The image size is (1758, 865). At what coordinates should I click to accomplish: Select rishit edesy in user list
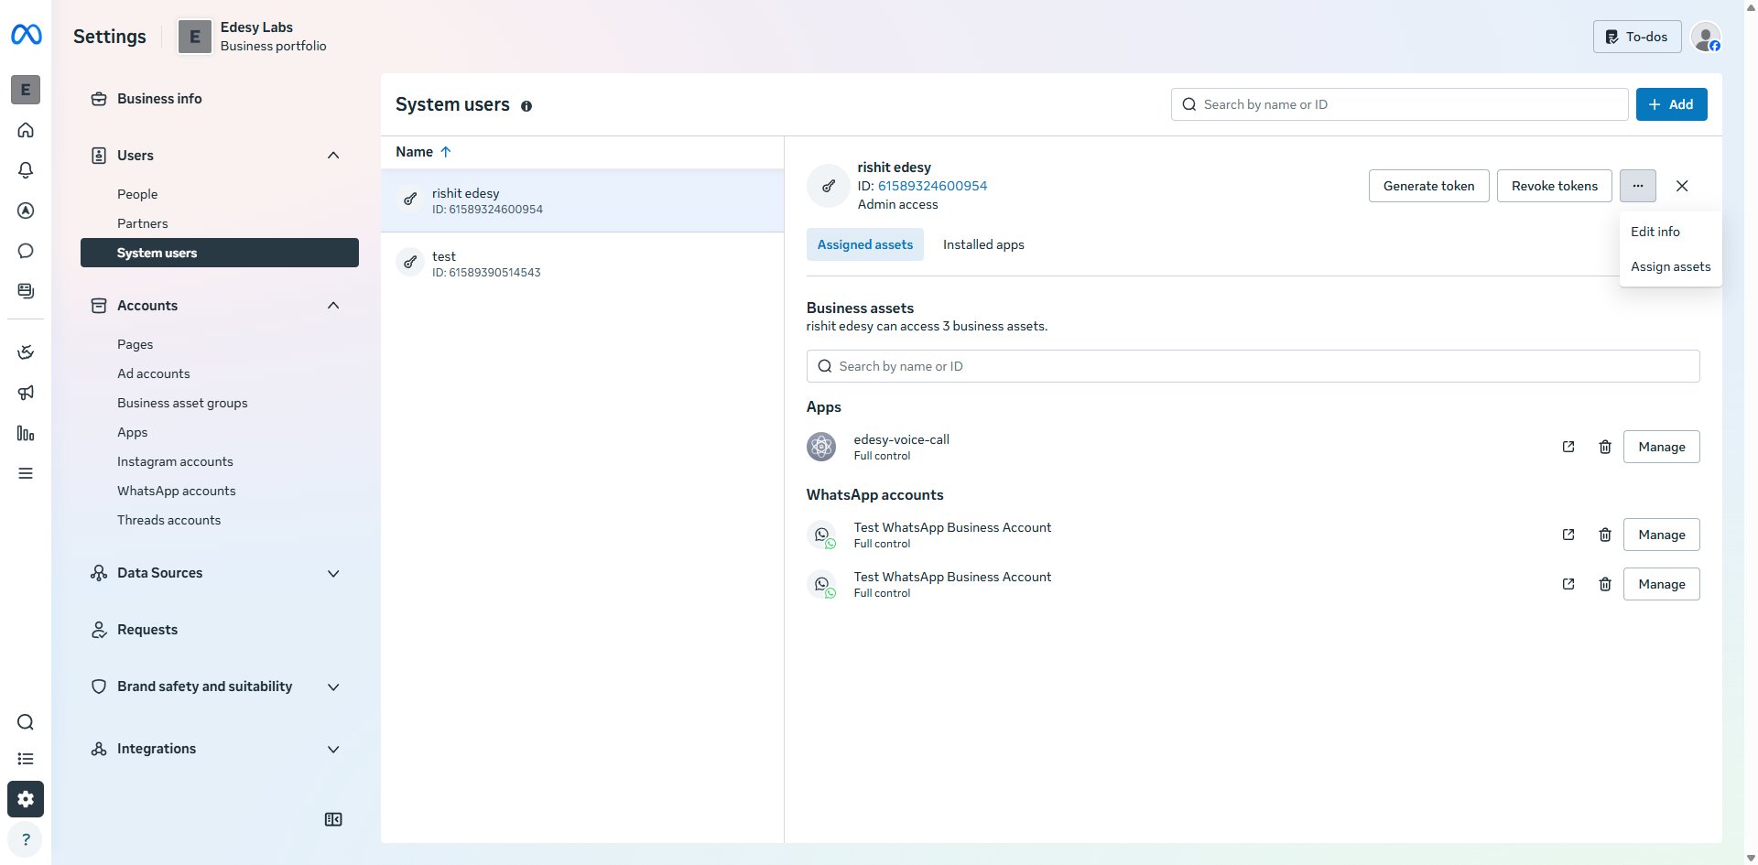tap(582, 200)
